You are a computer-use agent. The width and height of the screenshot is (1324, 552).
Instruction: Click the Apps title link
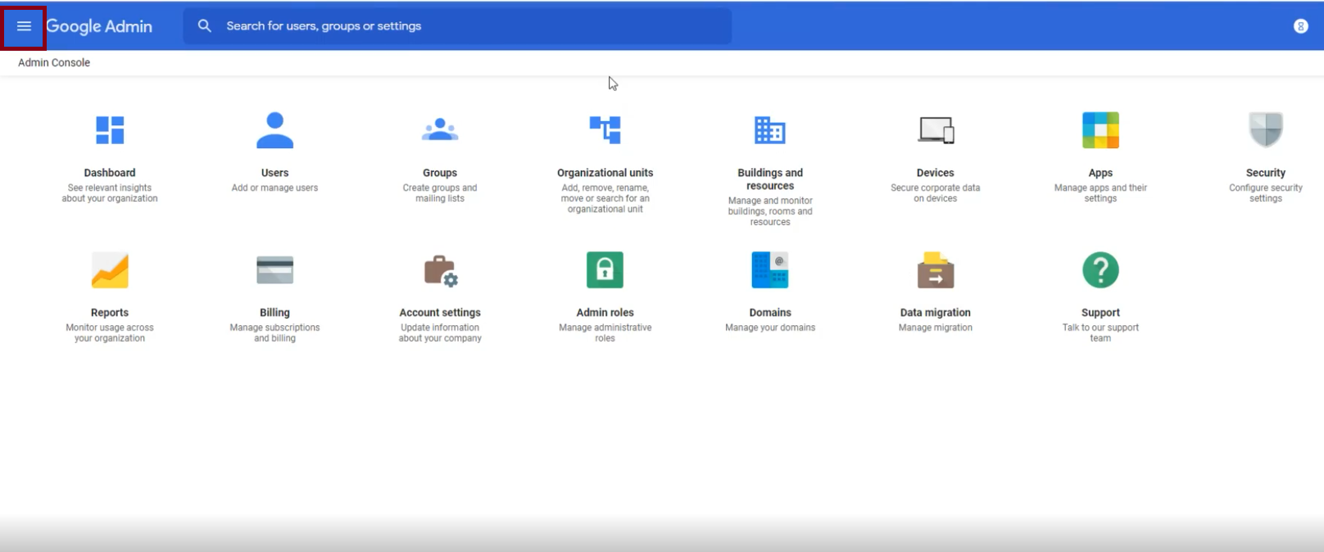pyautogui.click(x=1100, y=173)
